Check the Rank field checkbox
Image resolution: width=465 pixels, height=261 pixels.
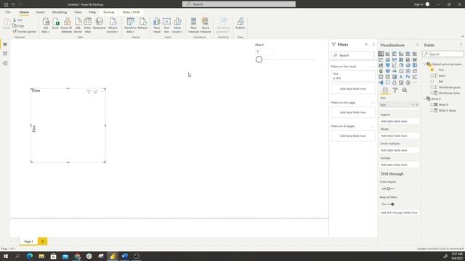432,75
